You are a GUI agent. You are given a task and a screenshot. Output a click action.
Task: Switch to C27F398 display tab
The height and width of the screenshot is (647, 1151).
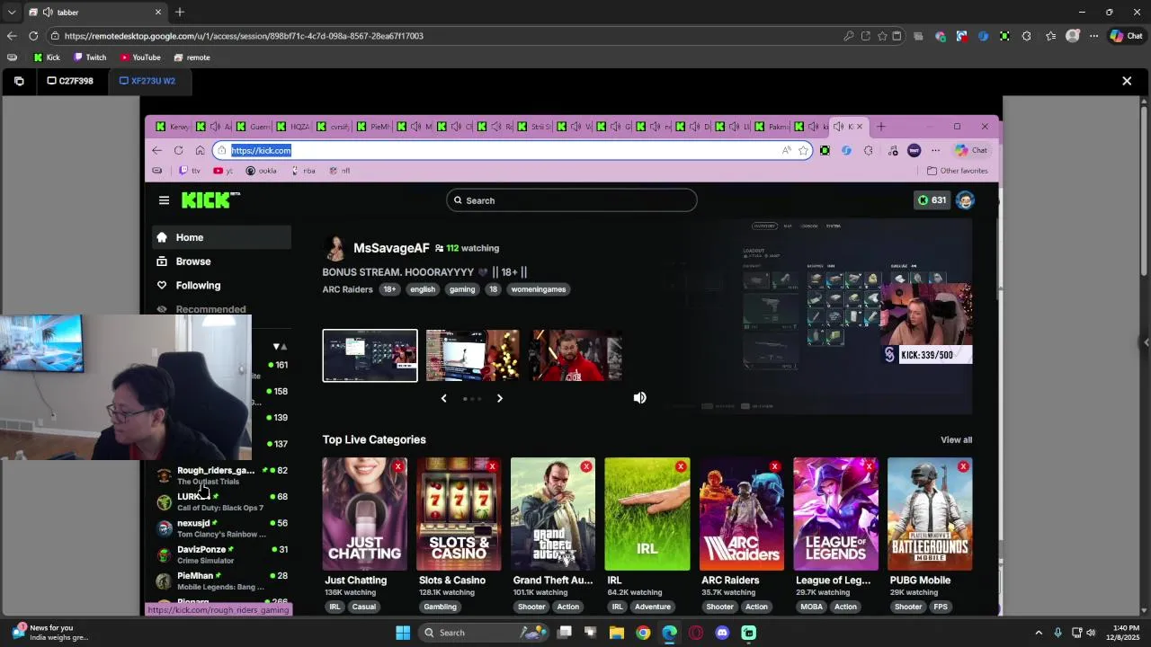coord(70,81)
